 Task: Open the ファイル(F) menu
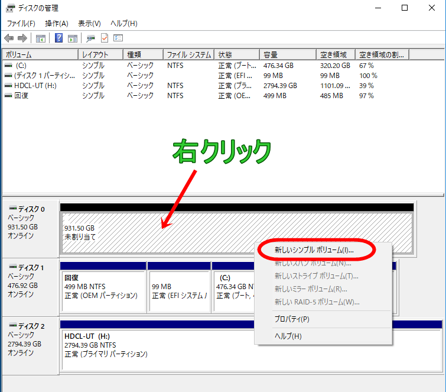tap(21, 23)
